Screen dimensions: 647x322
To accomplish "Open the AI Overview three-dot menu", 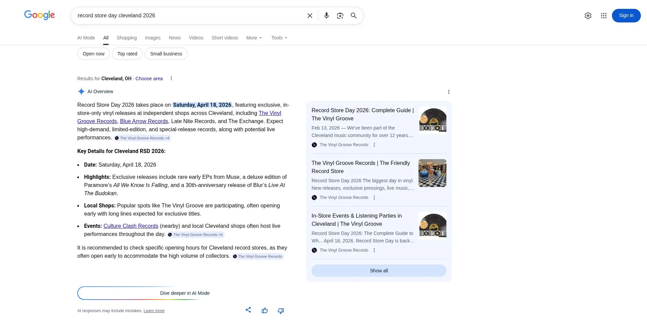I will click(449, 92).
